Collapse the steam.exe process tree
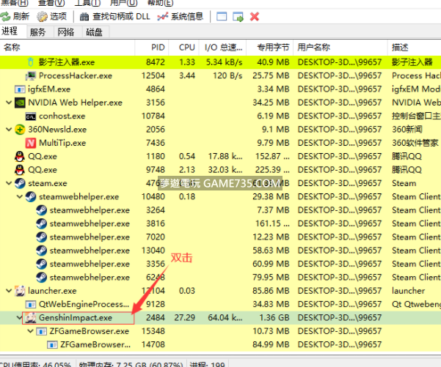The width and height of the screenshot is (441, 367). pyautogui.click(x=8, y=183)
